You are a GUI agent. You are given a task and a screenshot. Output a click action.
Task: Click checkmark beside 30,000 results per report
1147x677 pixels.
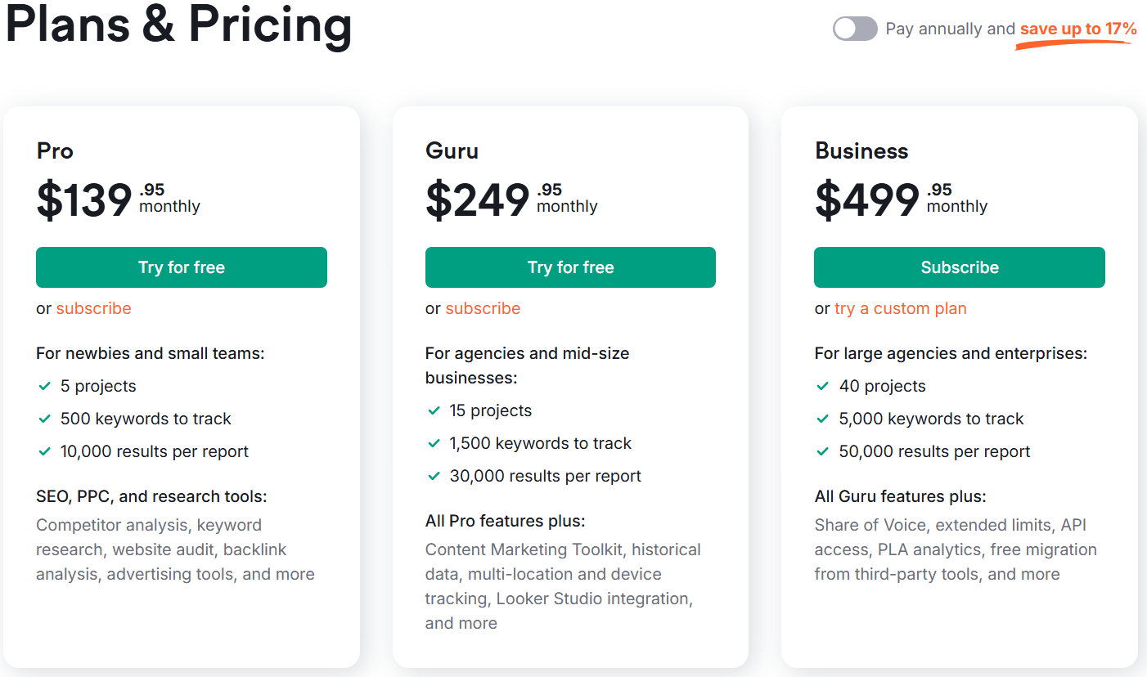[434, 476]
